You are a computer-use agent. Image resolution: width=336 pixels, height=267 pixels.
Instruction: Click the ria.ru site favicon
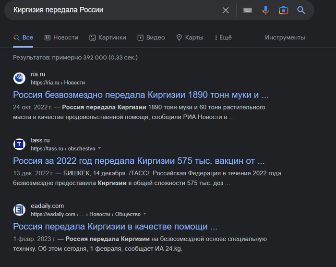(x=19, y=78)
